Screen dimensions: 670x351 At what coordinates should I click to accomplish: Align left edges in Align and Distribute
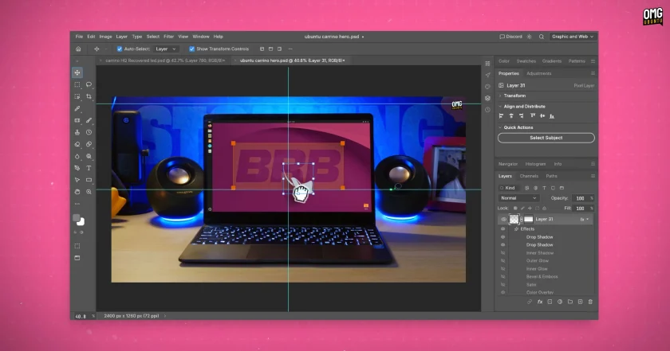coord(501,116)
